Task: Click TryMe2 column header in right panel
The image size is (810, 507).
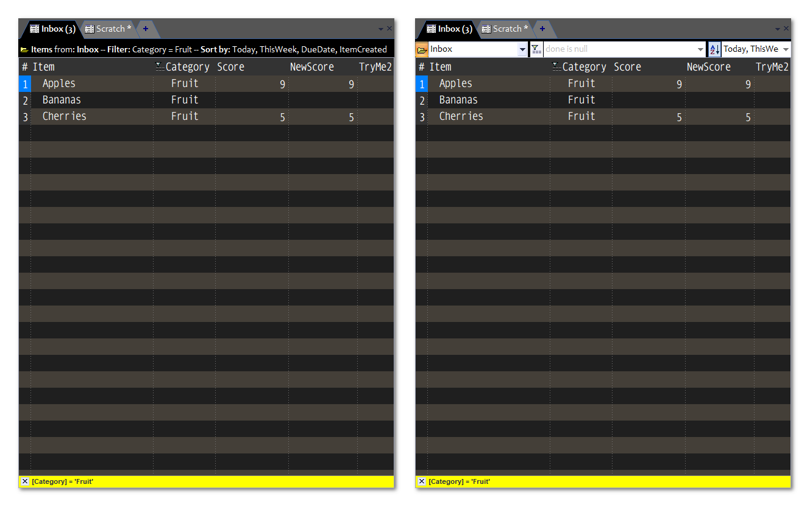Action: click(x=772, y=67)
